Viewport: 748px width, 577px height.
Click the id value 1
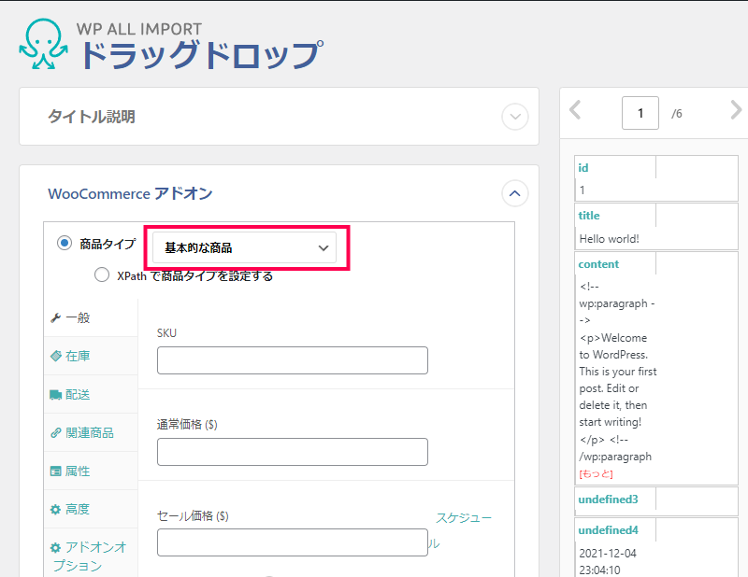pyautogui.click(x=582, y=190)
